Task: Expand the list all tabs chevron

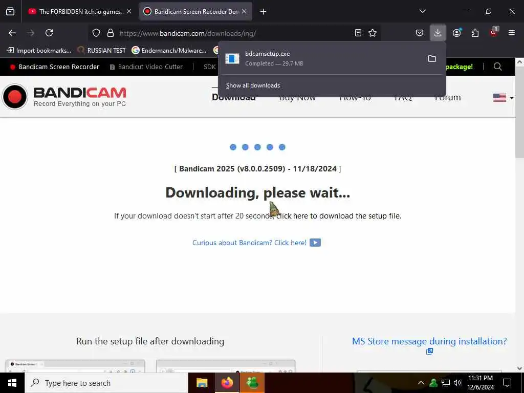Action: click(423, 11)
